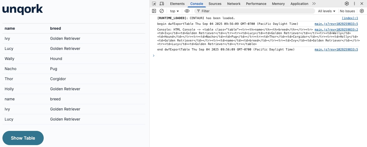Show more DevTools tabs chevron
Viewport: 367px width, 147px height.
pos(314,4)
